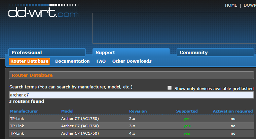
Task: Click the 3.x revision cell
Action: click(132, 126)
